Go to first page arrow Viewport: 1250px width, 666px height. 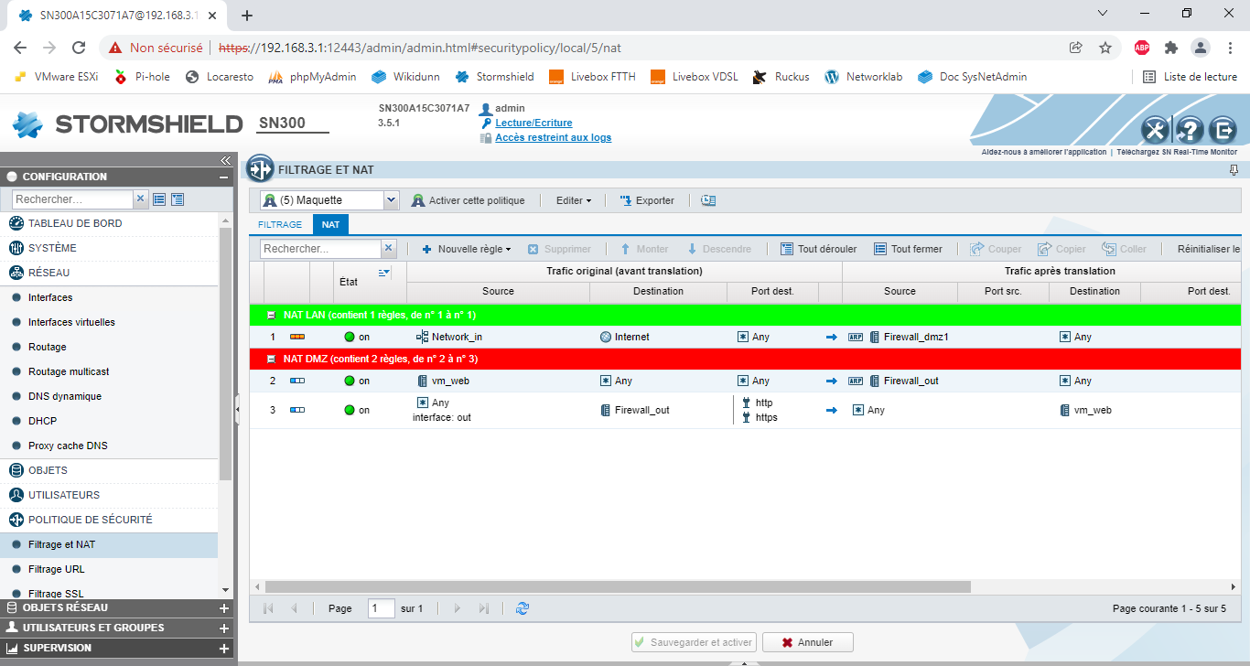(x=268, y=608)
